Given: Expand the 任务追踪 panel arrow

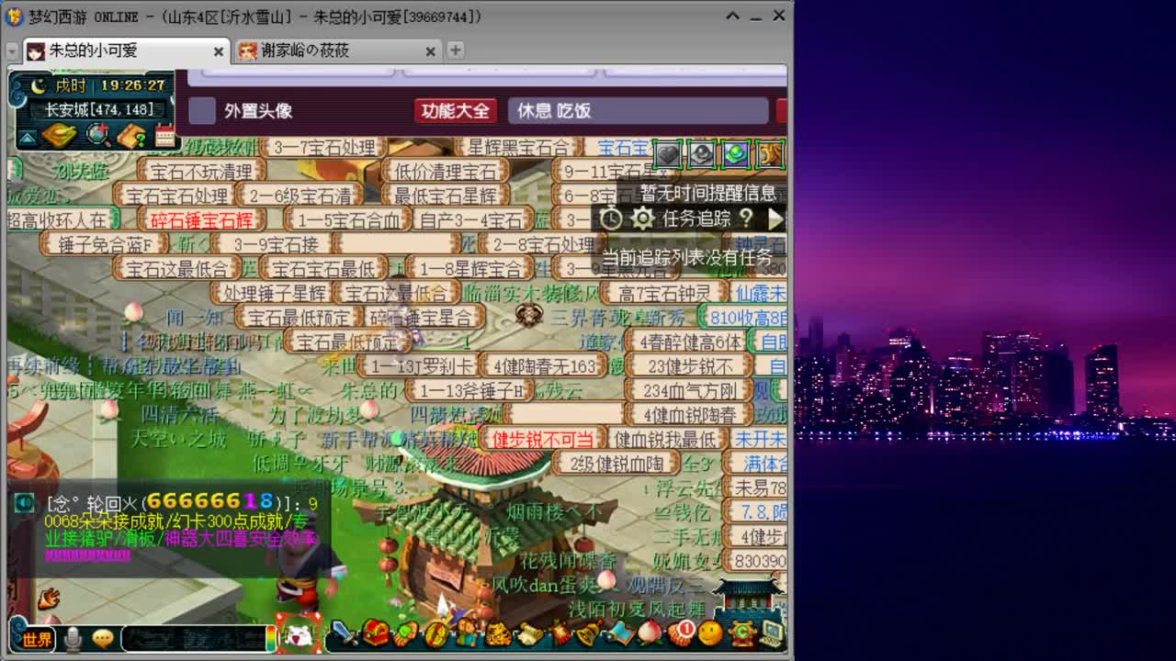Looking at the screenshot, I should point(775,219).
